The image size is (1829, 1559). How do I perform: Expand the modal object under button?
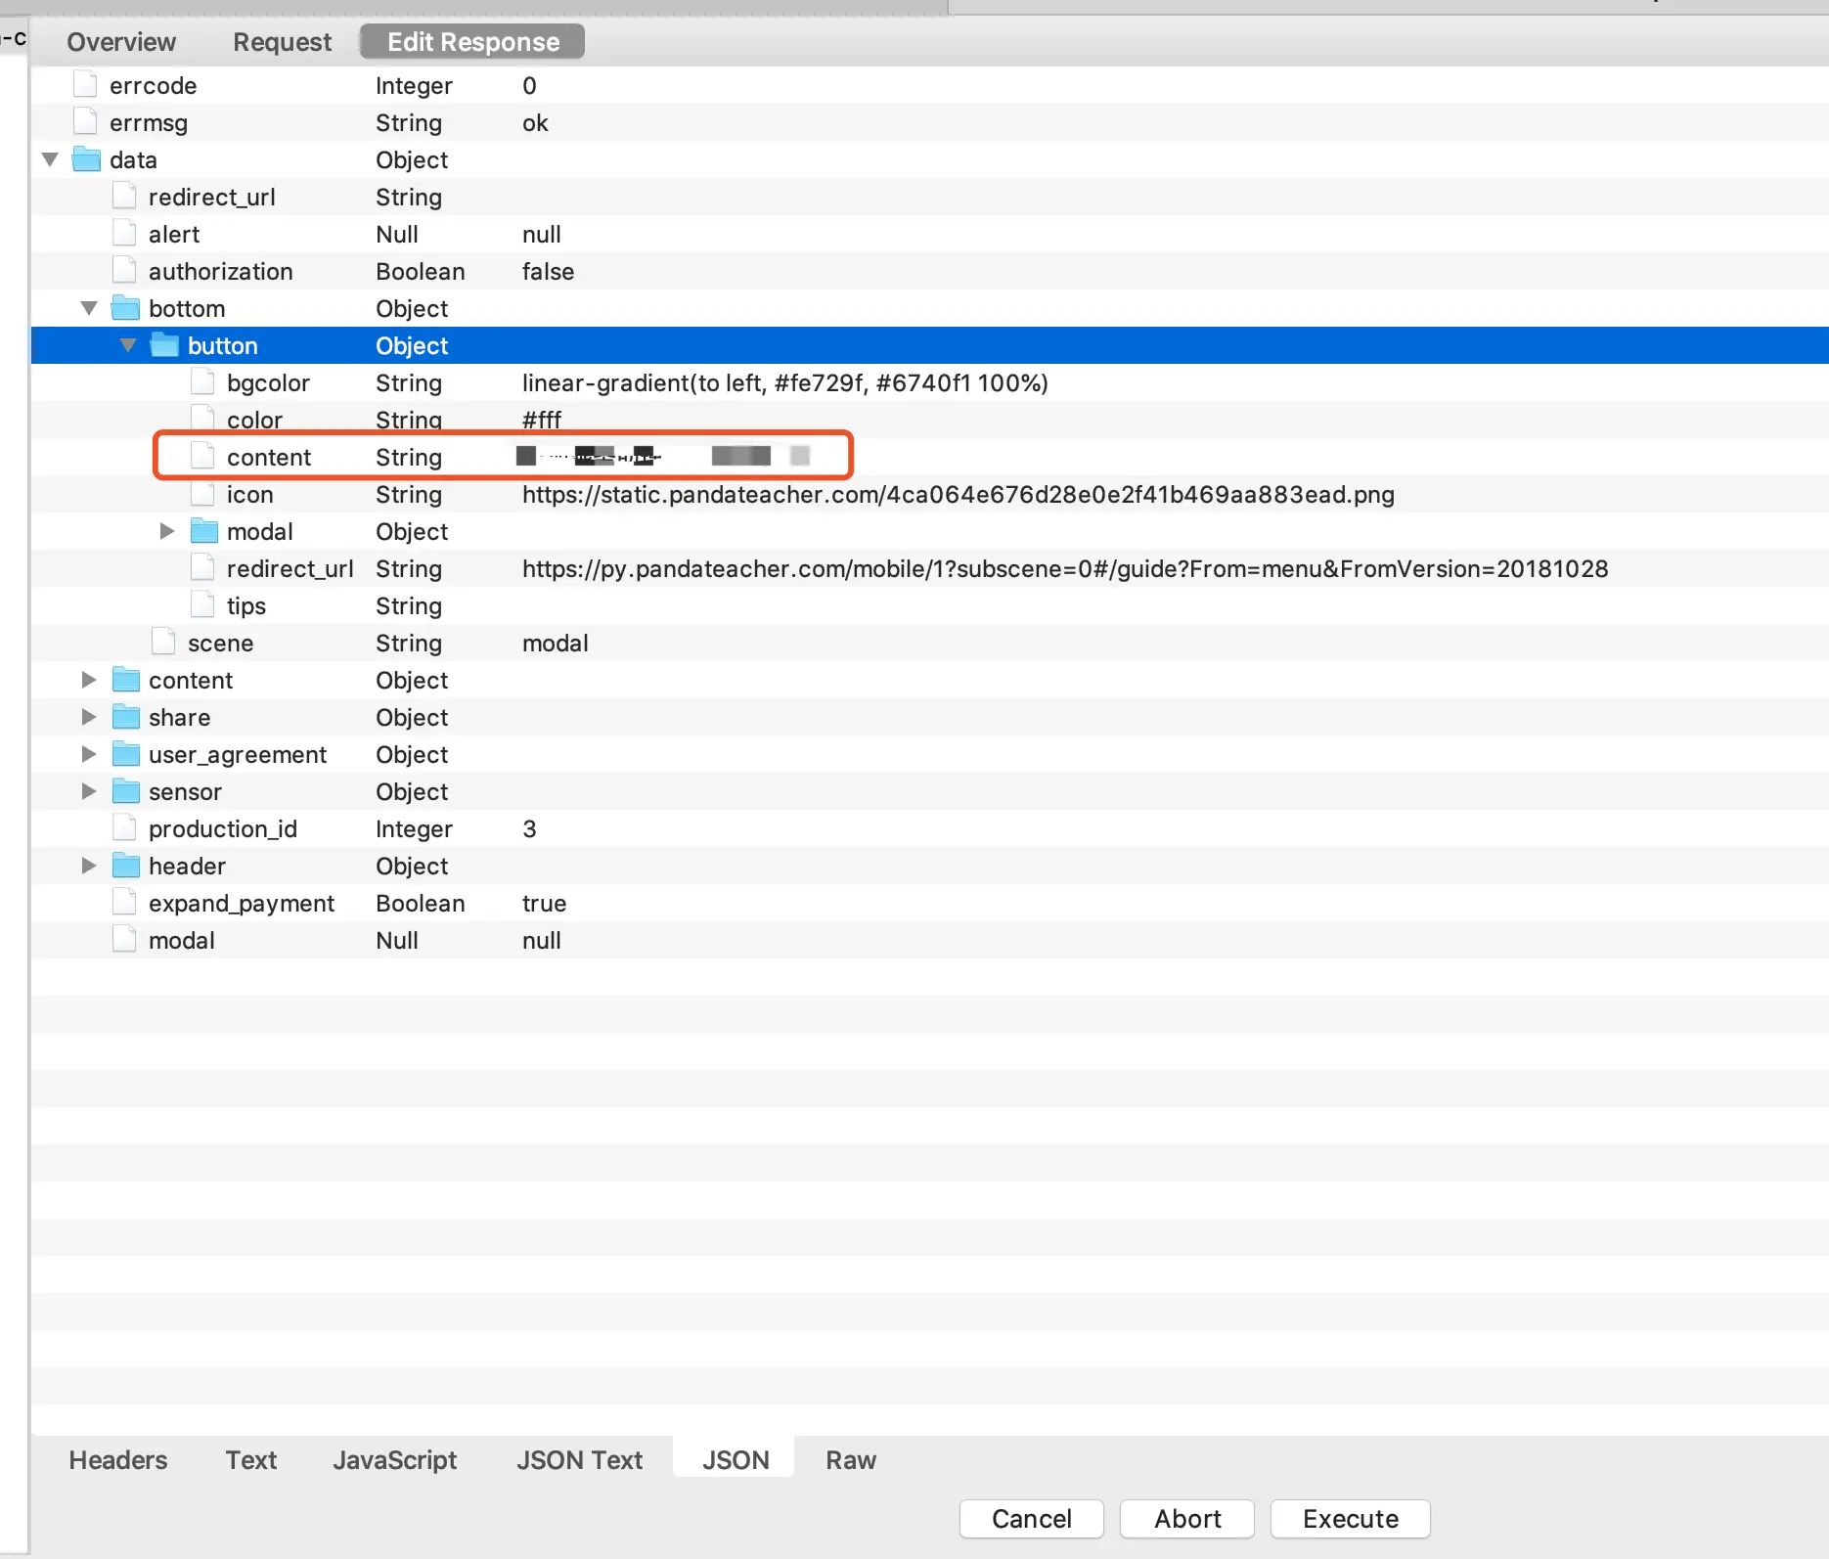pos(167,531)
